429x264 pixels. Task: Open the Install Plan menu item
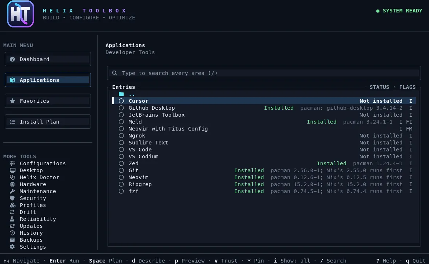(48, 122)
